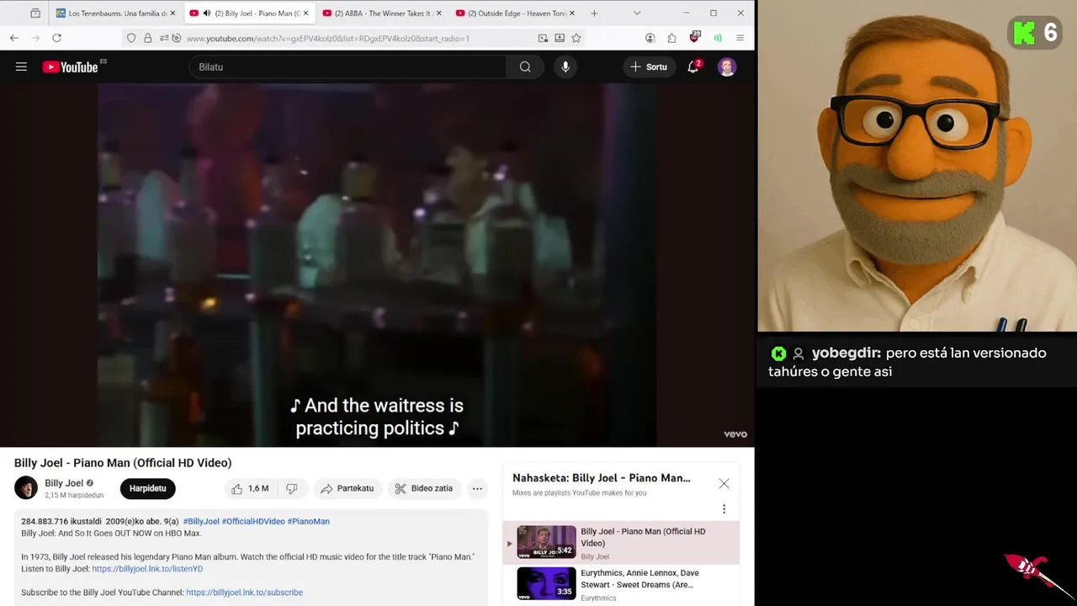Screen dimensions: 1077x606
Task: Switch to the ABBA - The Winner Takes It tab
Action: coord(383,13)
